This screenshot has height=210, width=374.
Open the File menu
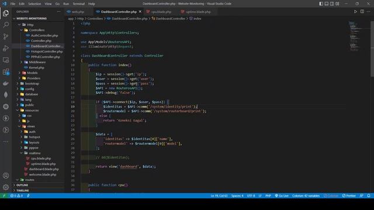click(13, 3)
